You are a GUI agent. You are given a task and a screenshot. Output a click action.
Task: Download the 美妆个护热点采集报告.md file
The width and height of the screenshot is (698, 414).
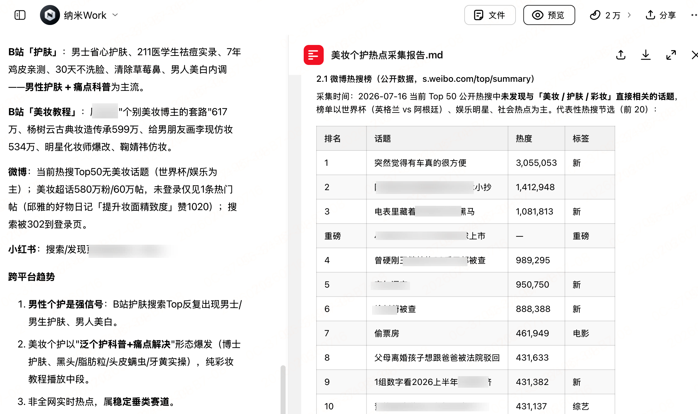pyautogui.click(x=646, y=55)
